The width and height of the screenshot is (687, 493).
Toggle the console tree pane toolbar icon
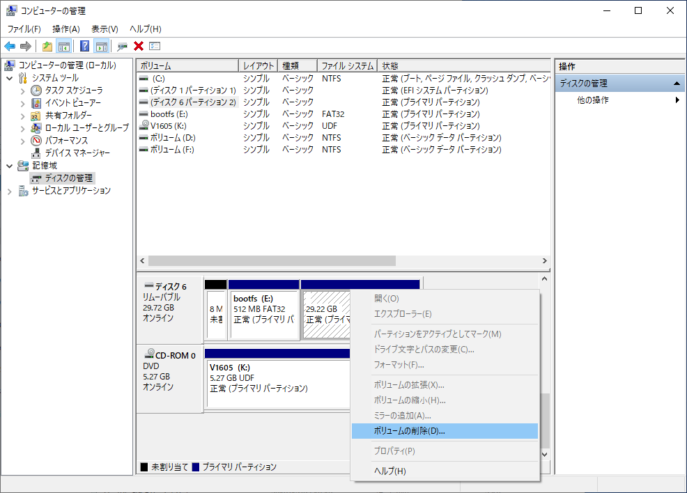[x=64, y=46]
